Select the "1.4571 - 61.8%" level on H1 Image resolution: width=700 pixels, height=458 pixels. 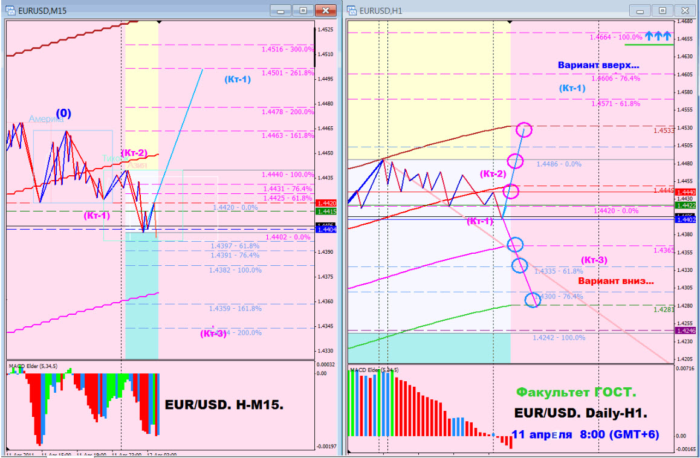click(x=615, y=103)
